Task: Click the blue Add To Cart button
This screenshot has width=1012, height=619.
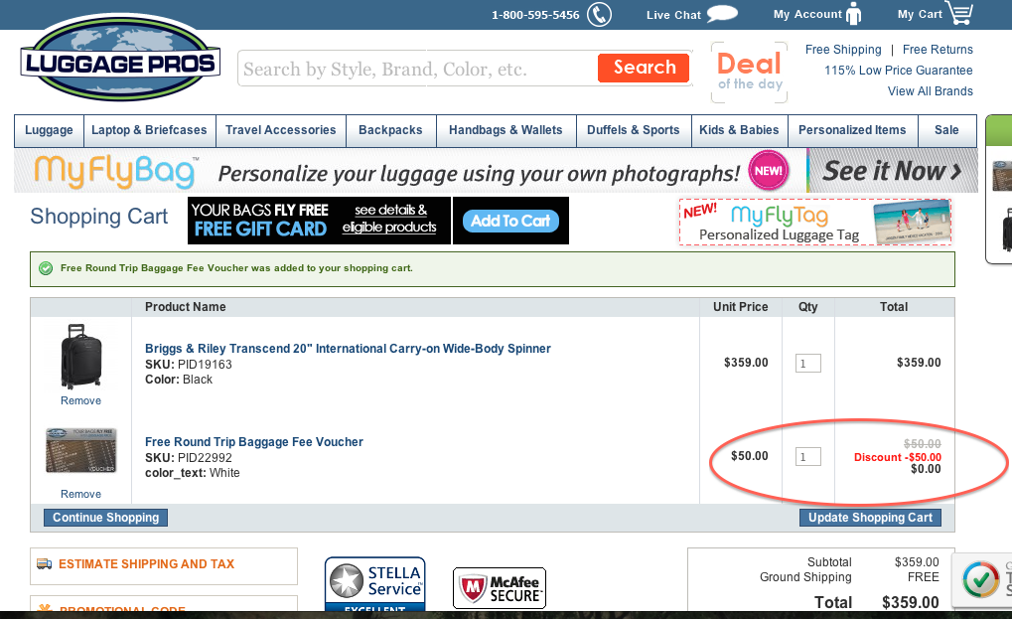Action: (x=510, y=221)
